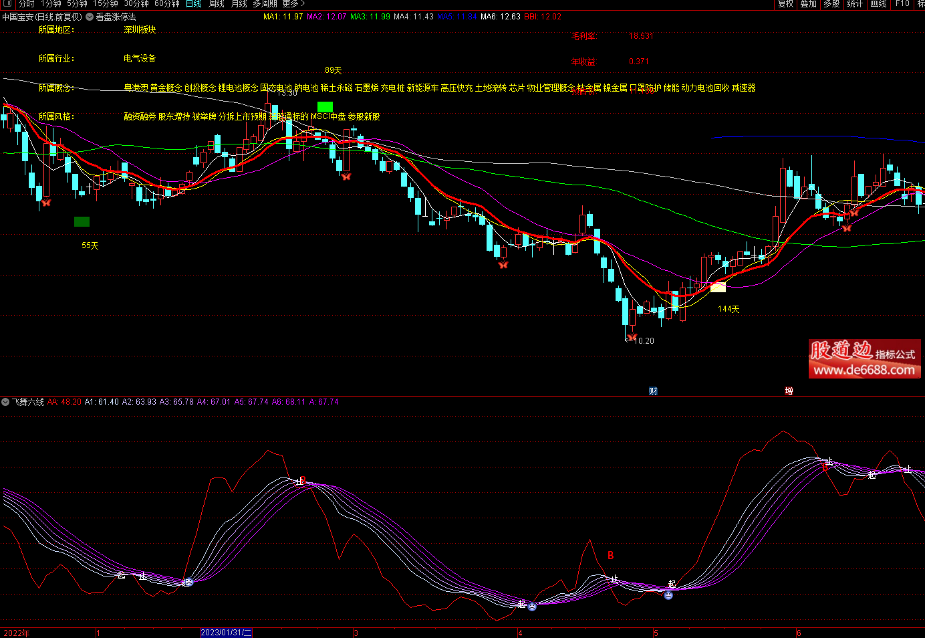Click the dark green square marker above 55天
925x638 pixels.
point(82,221)
